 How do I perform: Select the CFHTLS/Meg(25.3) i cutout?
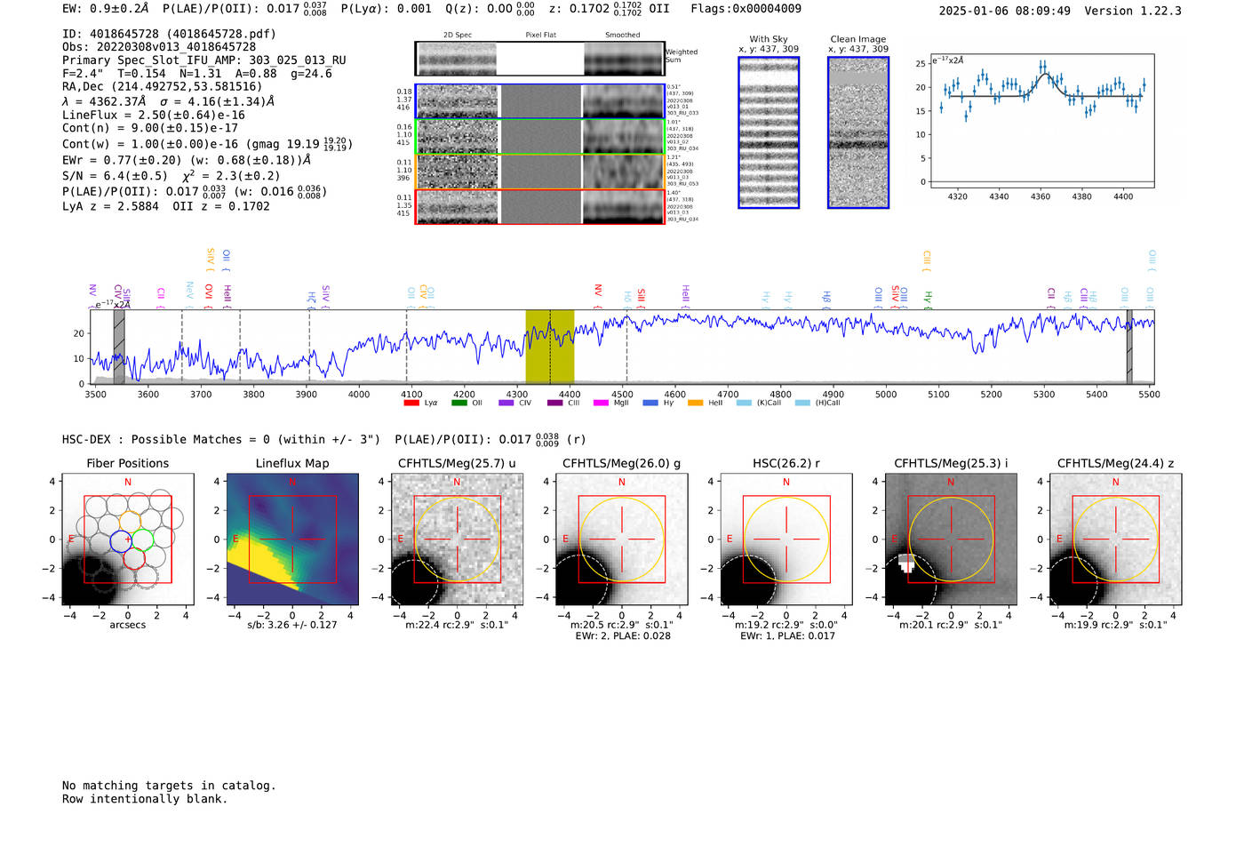point(951,539)
